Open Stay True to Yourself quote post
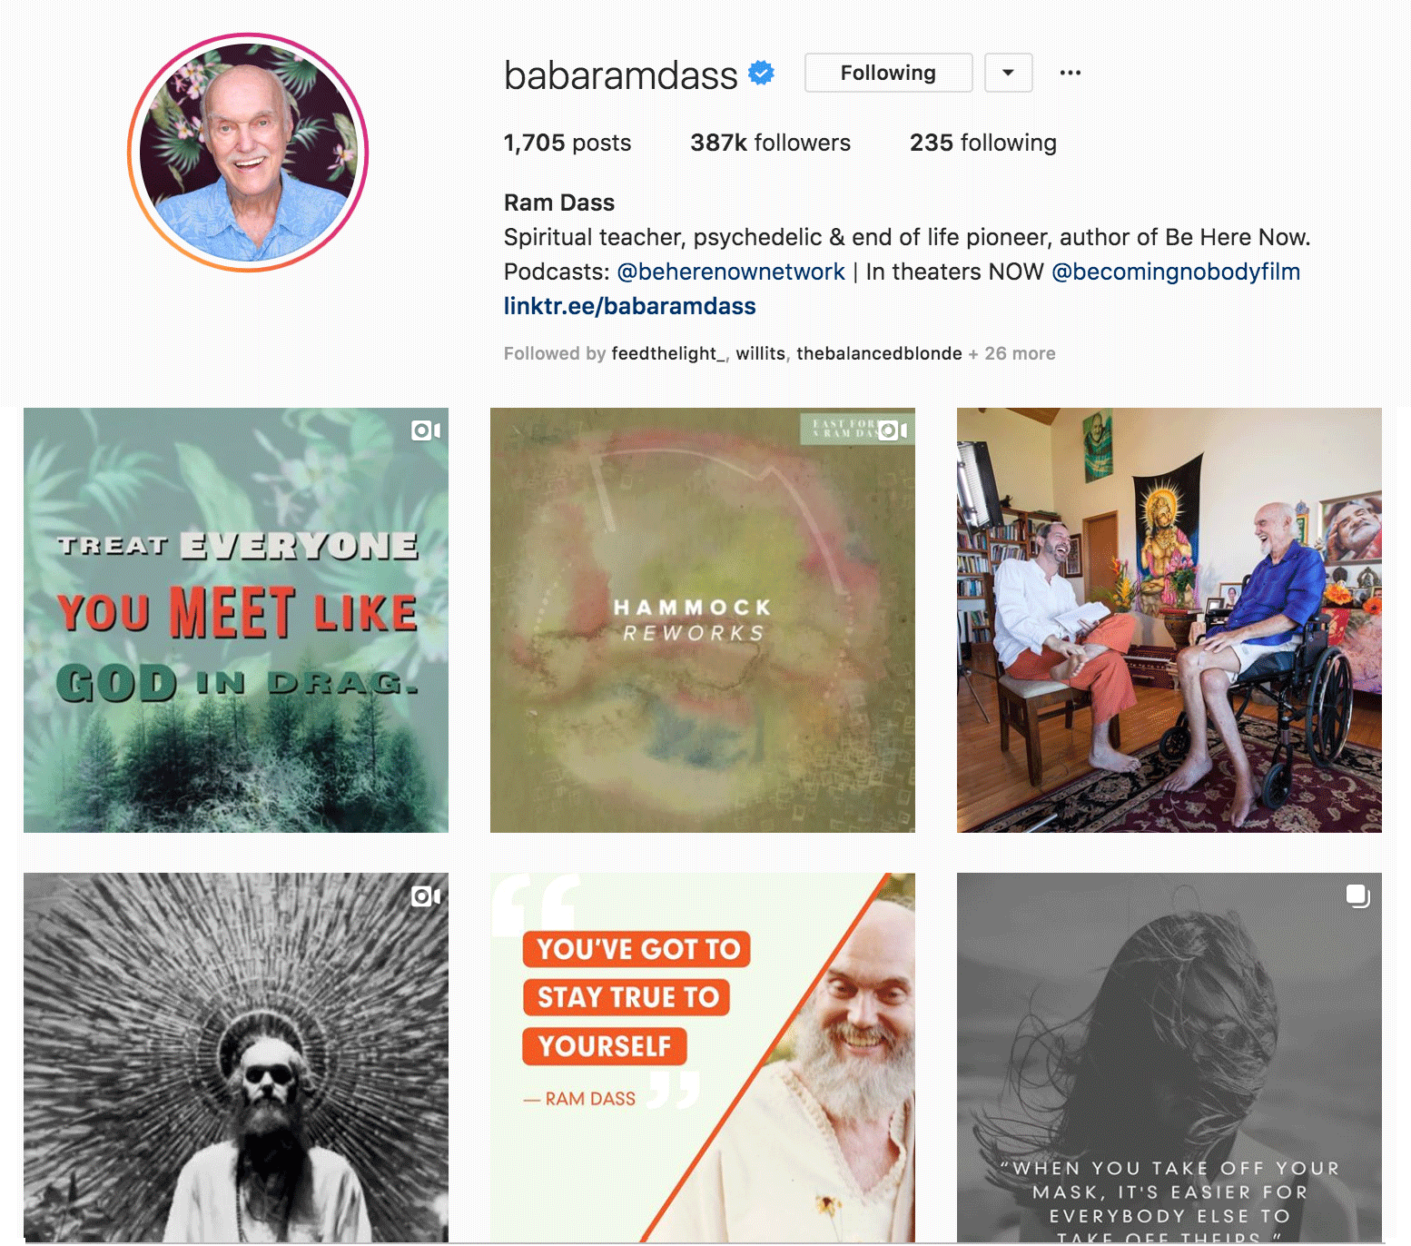1411x1246 pixels. click(x=703, y=1058)
